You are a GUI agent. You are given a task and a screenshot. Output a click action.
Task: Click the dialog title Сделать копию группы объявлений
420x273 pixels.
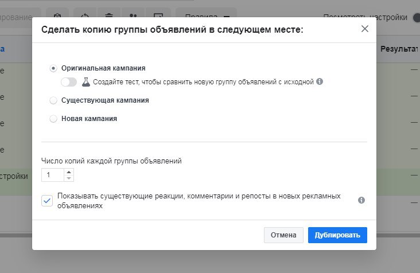[x=172, y=29]
